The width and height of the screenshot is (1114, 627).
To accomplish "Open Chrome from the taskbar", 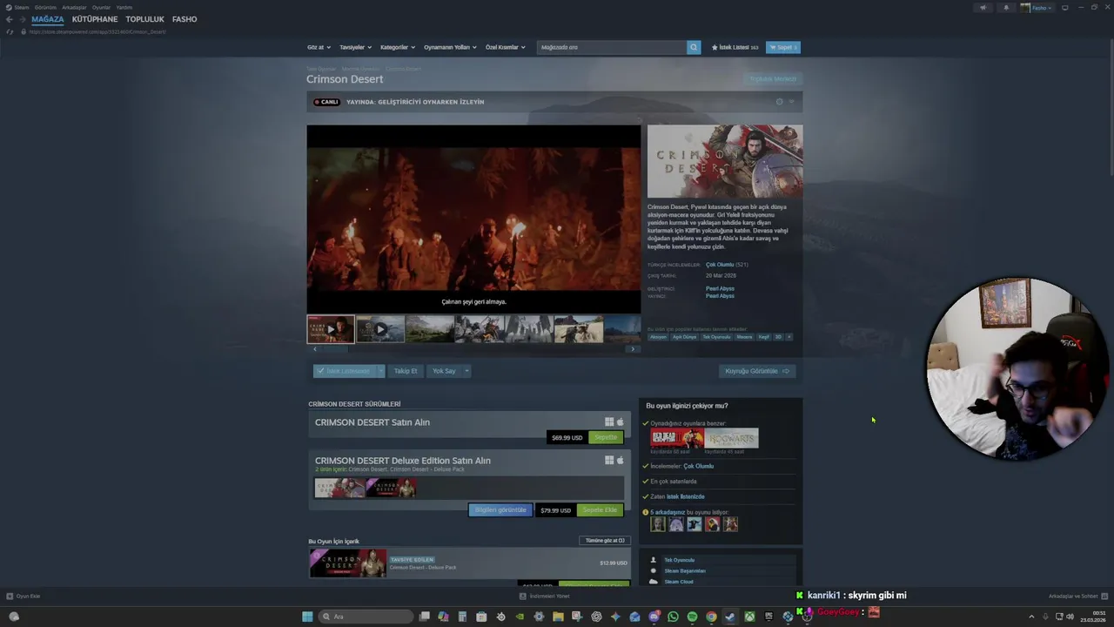I will point(711,617).
